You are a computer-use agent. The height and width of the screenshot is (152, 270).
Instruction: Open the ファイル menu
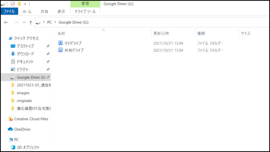[9, 11]
